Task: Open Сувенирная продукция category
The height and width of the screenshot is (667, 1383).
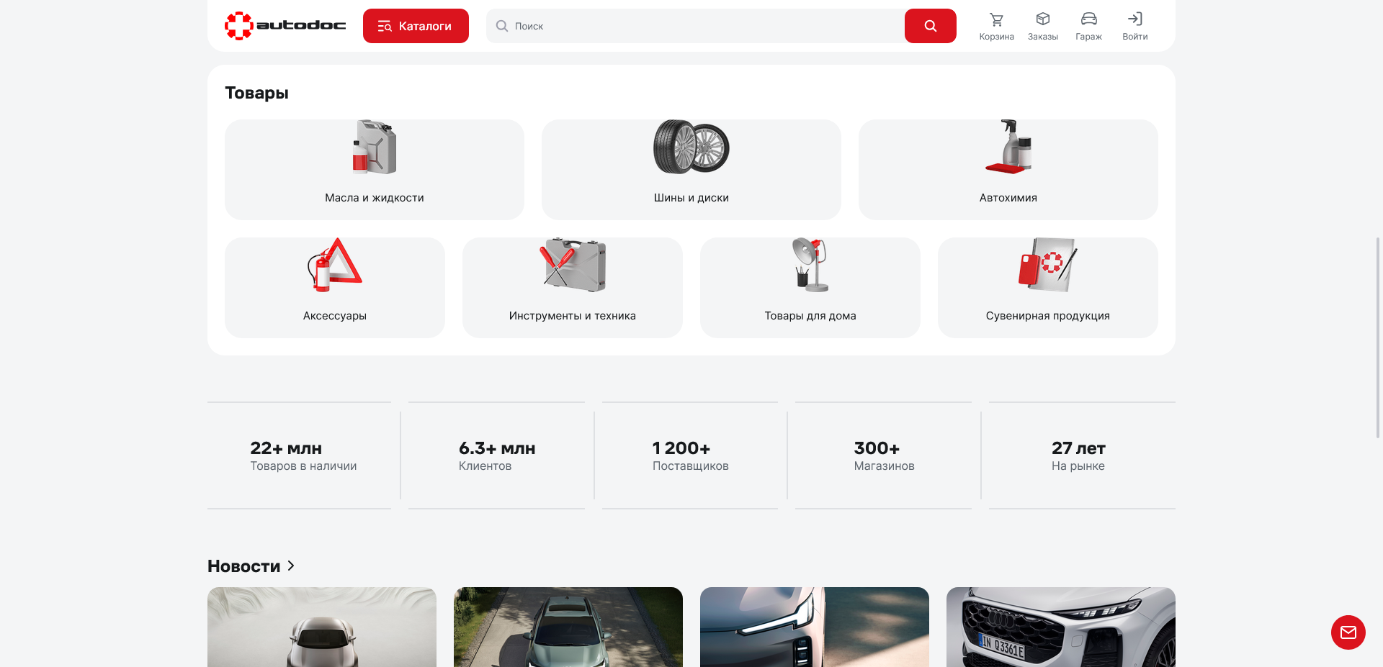Action: click(1047, 288)
